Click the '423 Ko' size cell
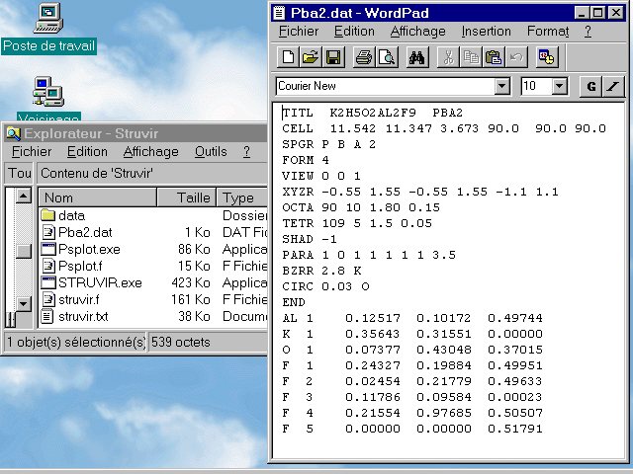Screen dimensions: 633x474 pos(191,283)
